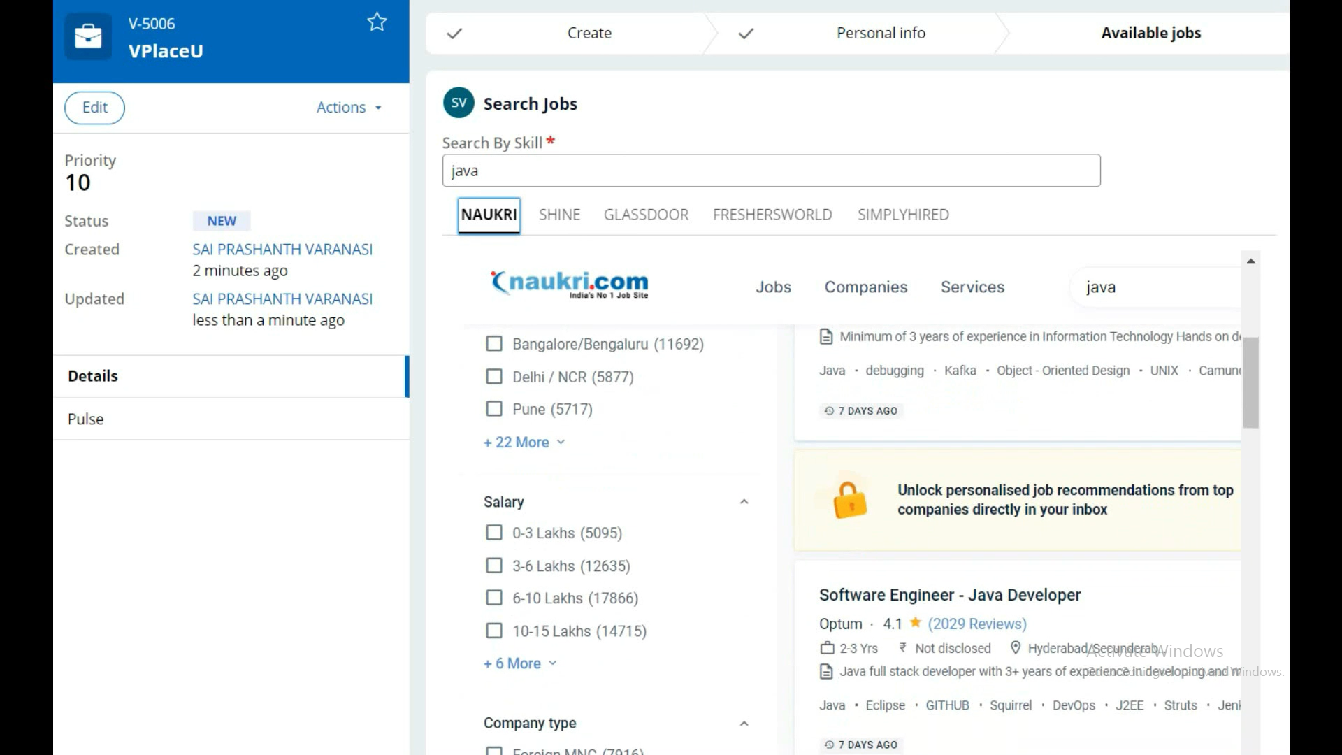
Task: Click the VPlaceU briefcase icon
Action: click(x=88, y=36)
